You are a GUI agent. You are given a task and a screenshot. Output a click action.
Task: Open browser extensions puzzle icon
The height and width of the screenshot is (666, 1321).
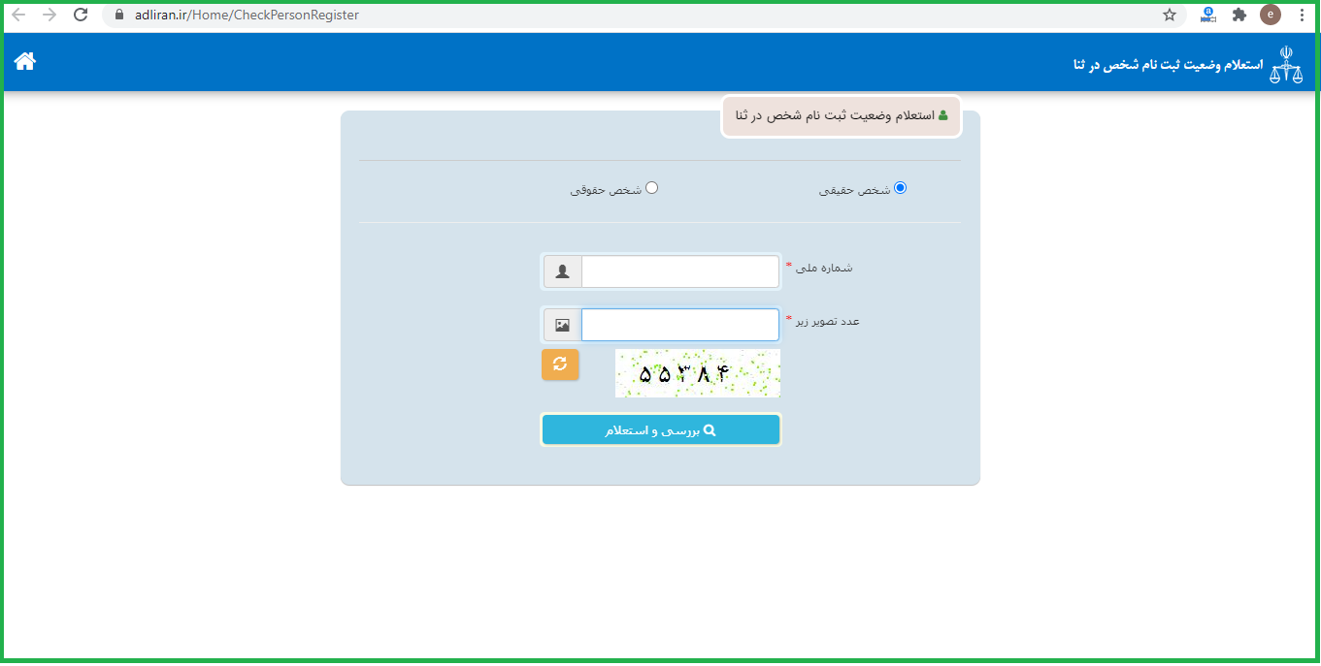point(1239,15)
